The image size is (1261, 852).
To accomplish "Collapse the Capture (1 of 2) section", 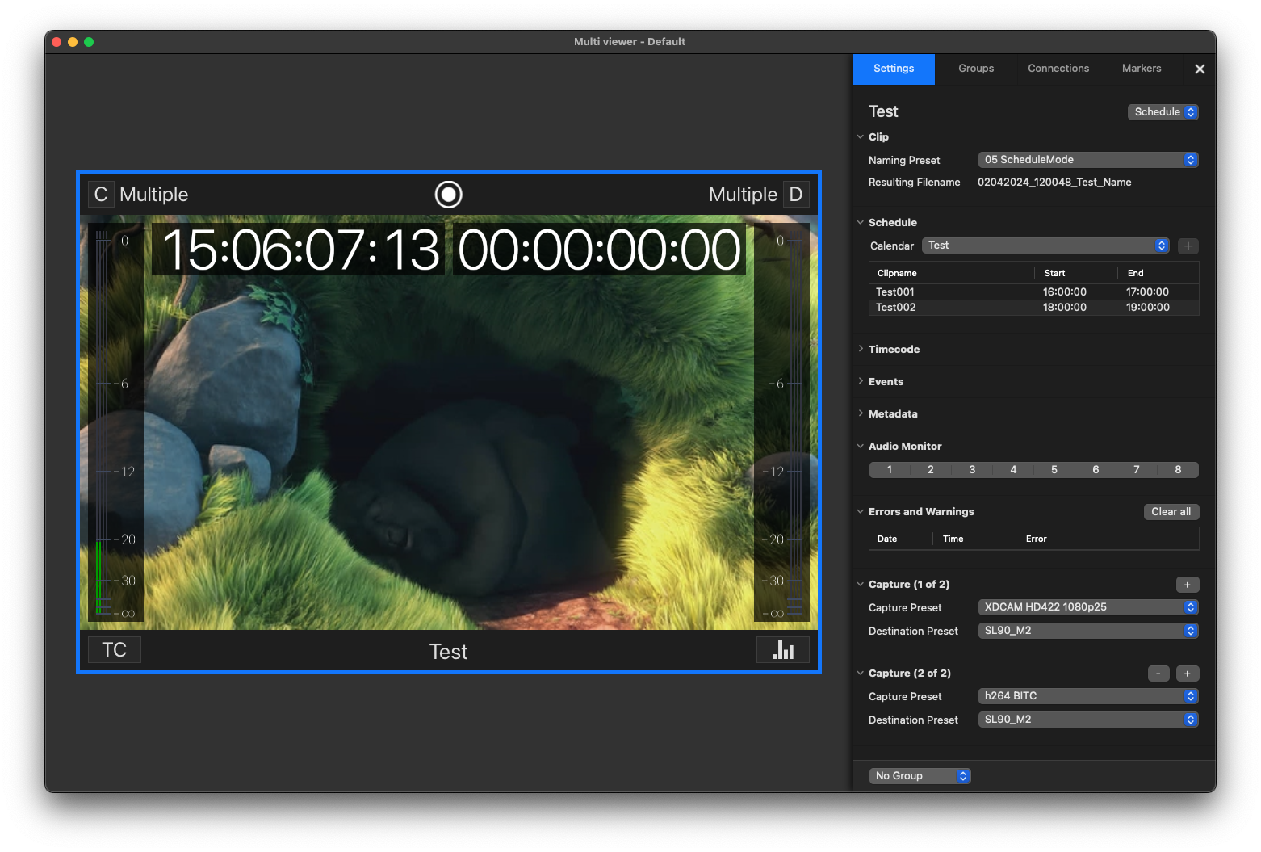I will point(861,585).
